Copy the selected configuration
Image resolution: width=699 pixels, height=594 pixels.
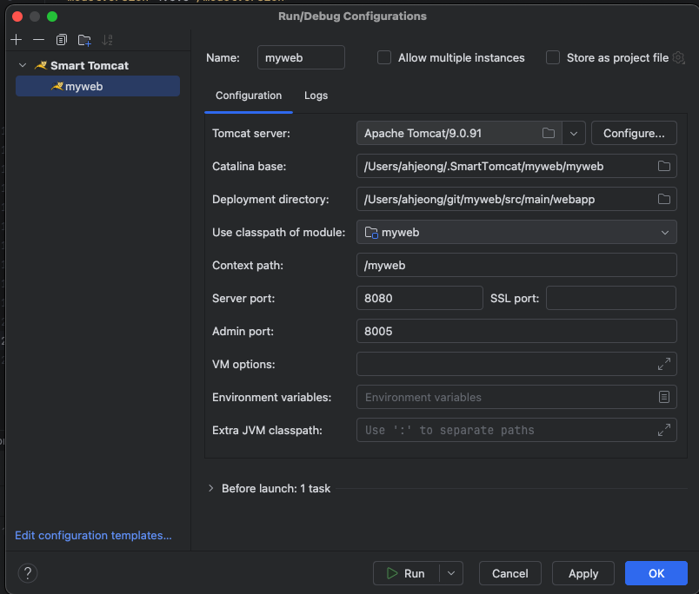coord(61,40)
